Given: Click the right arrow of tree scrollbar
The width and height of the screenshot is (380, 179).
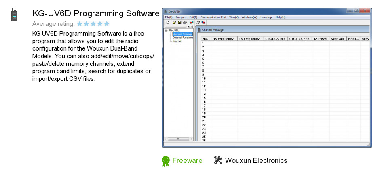Looking at the screenshot, I should tap(191, 139).
